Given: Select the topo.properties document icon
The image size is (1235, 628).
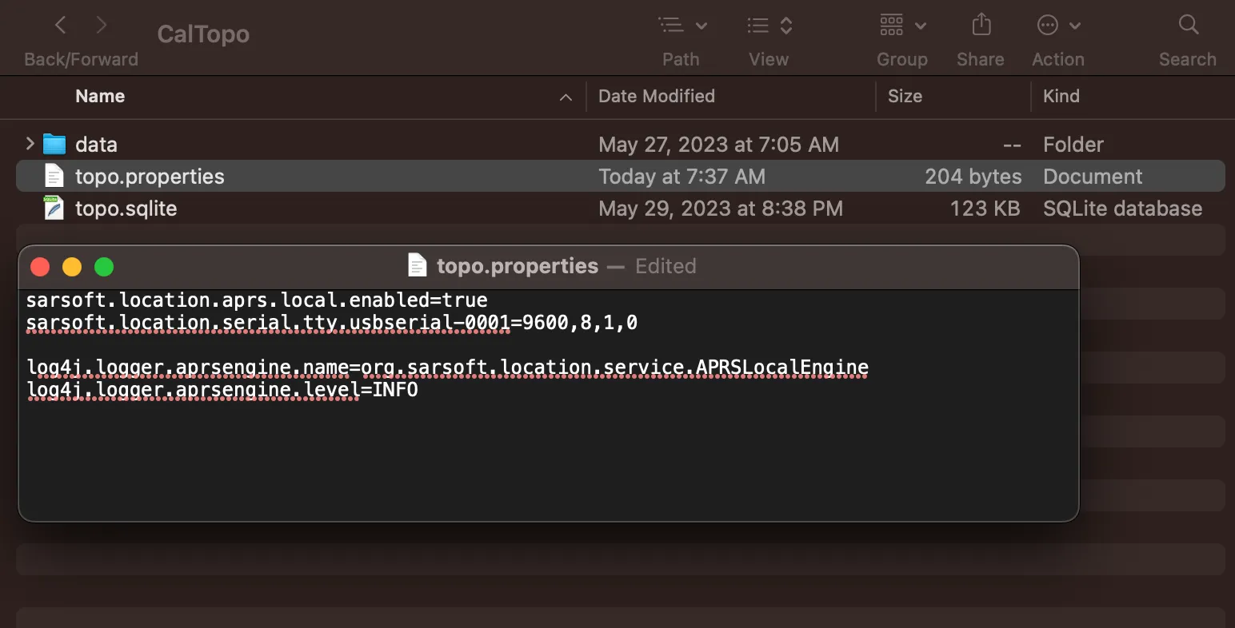Looking at the screenshot, I should click(x=54, y=177).
